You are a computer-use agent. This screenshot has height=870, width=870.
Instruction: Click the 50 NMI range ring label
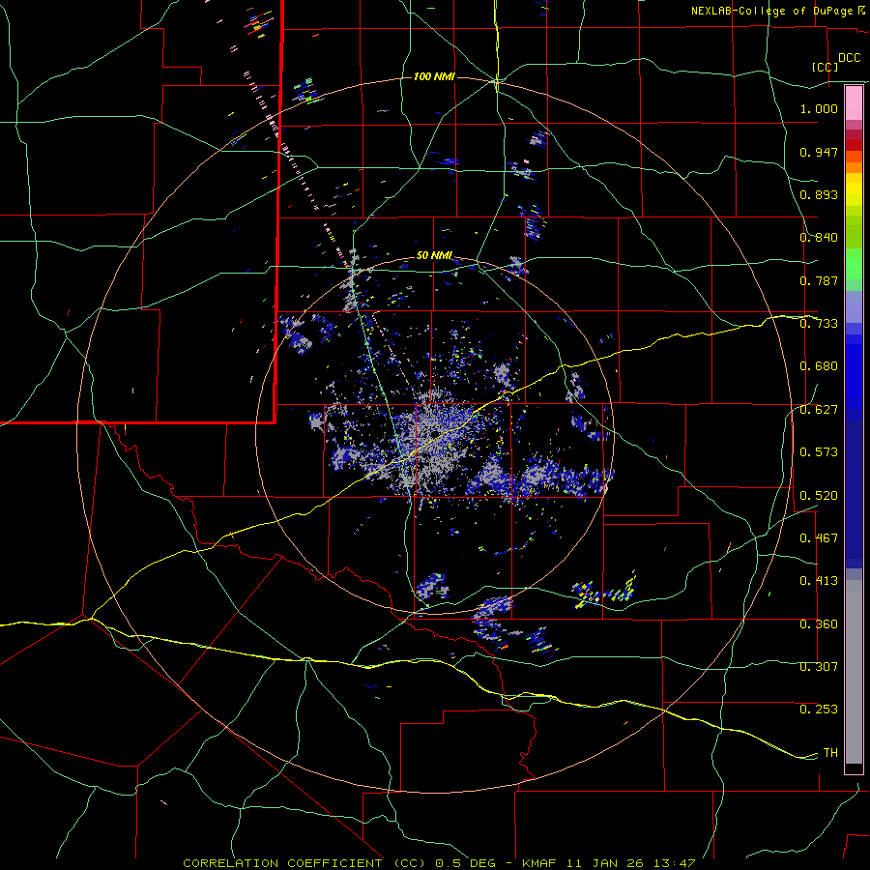click(x=434, y=256)
